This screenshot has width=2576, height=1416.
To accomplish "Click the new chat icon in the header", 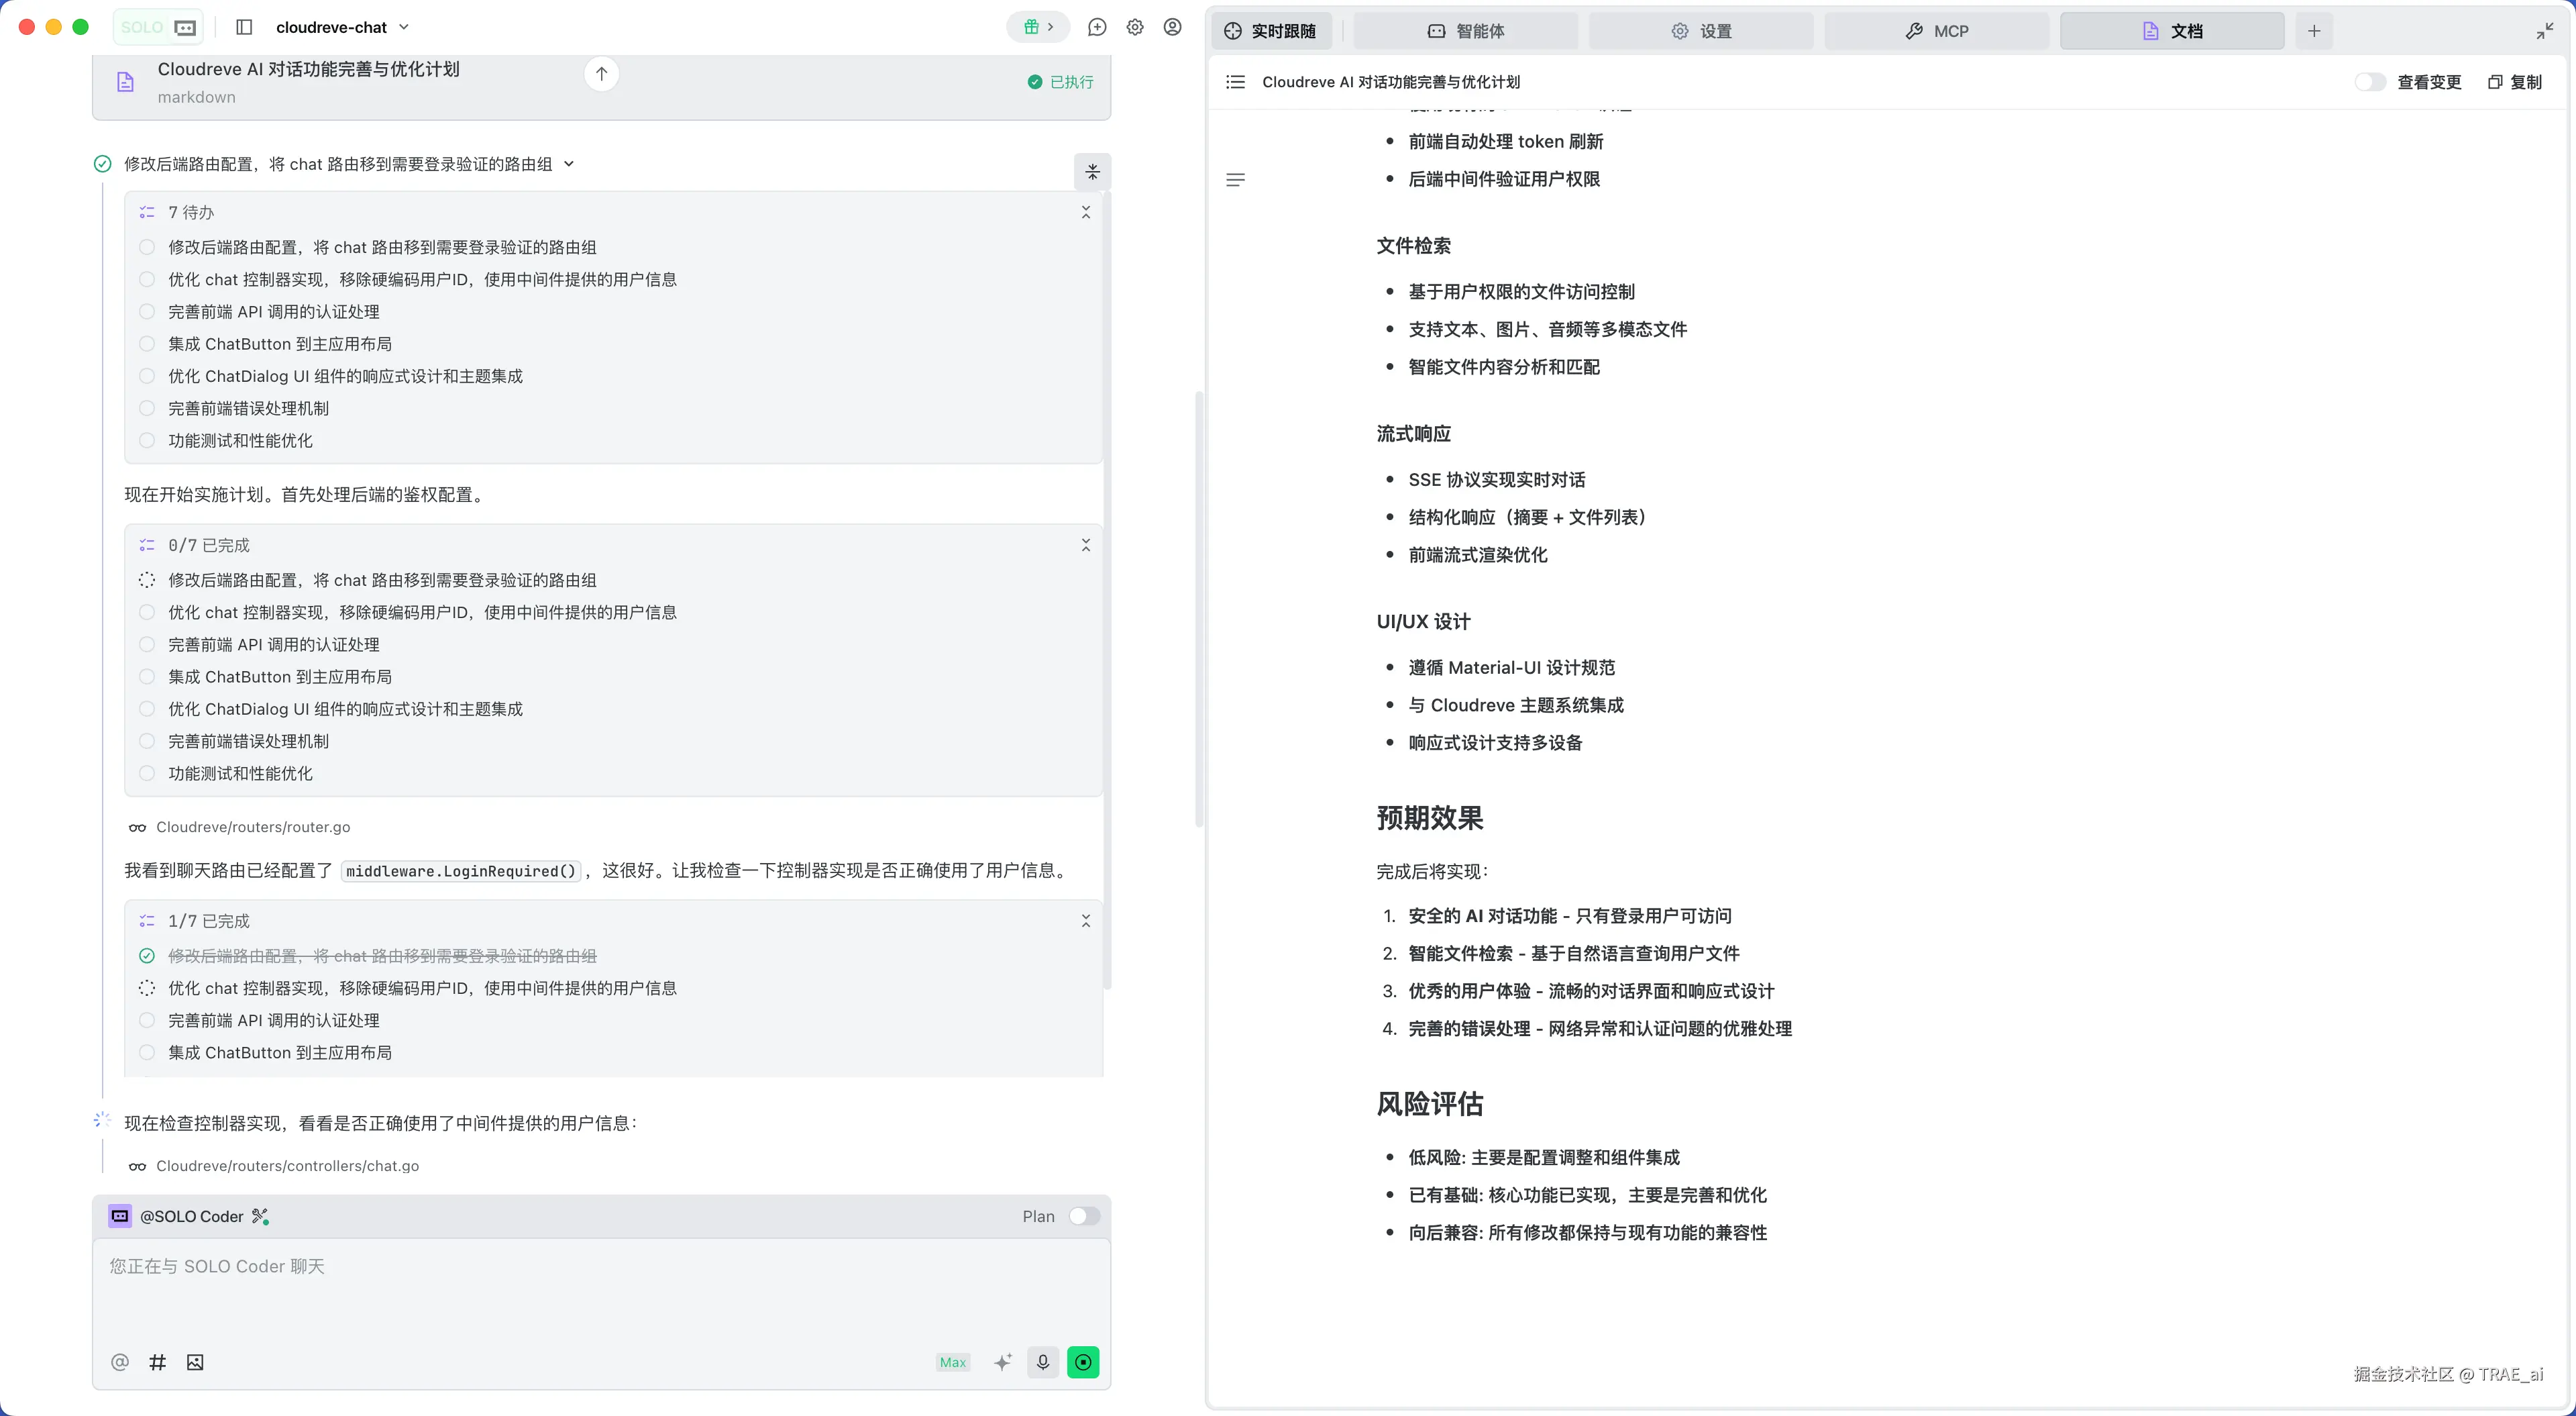I will click(1097, 27).
